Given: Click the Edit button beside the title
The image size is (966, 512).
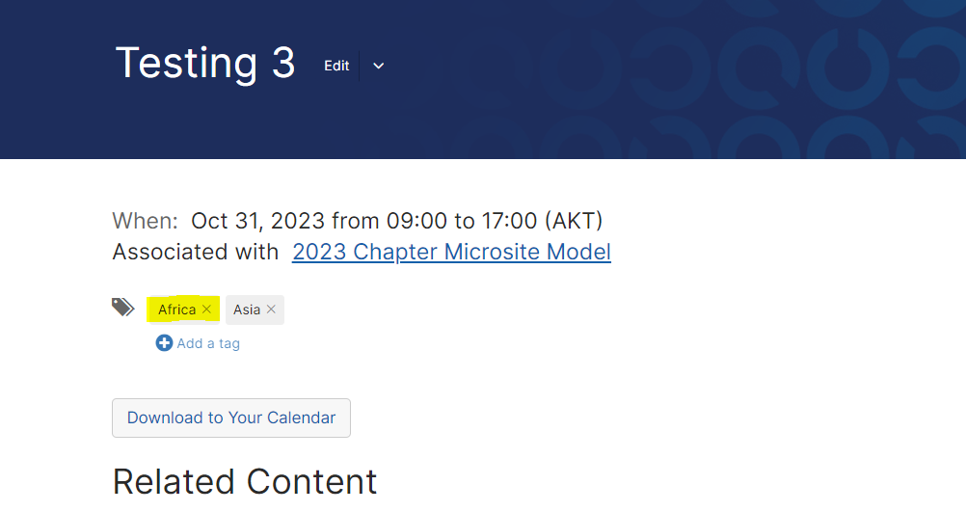Looking at the screenshot, I should click(x=336, y=66).
